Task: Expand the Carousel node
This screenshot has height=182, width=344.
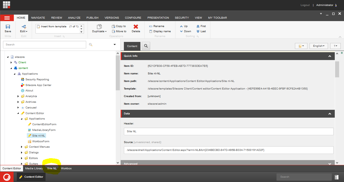Action: click(x=18, y=108)
